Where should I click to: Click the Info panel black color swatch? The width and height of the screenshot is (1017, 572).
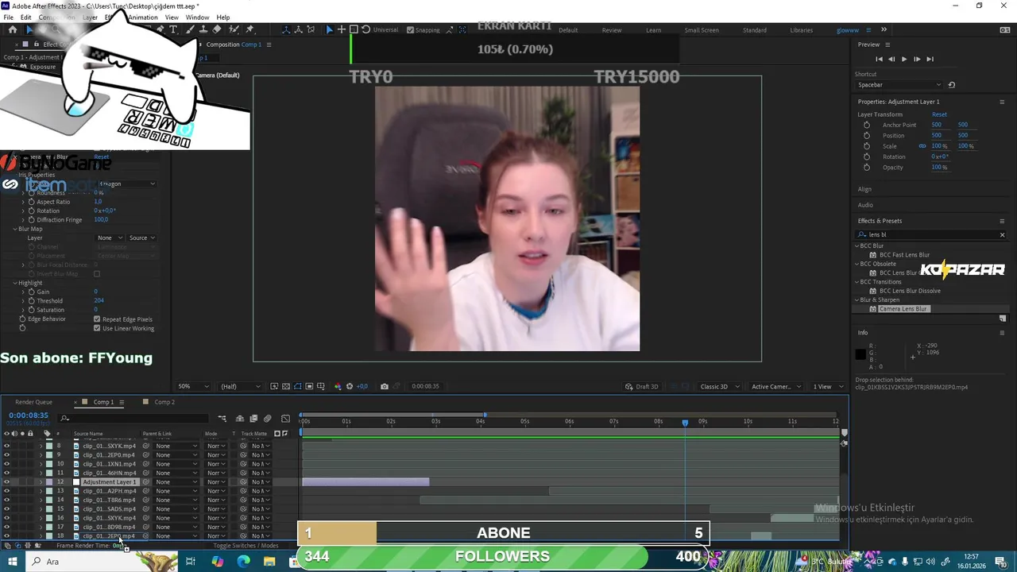(860, 354)
